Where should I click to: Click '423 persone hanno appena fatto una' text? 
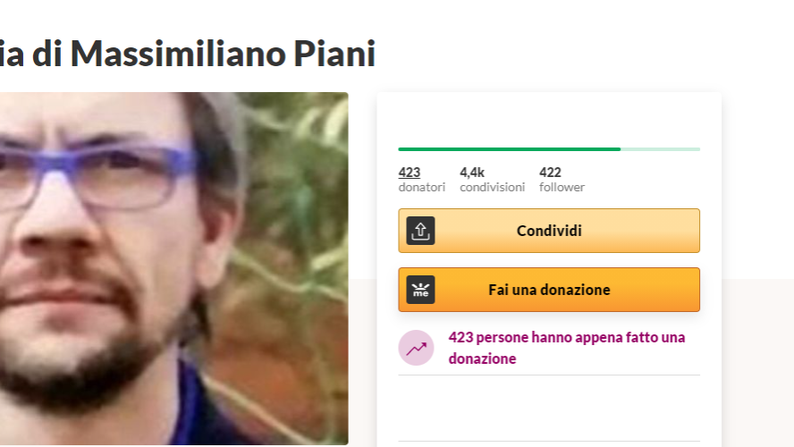tap(567, 338)
